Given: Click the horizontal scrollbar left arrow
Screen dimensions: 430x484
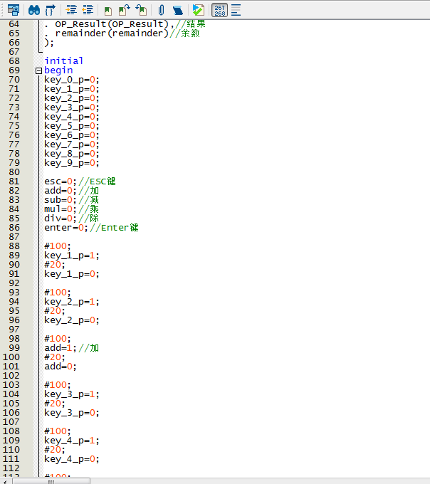Looking at the screenshot, I should [x=5, y=481].
